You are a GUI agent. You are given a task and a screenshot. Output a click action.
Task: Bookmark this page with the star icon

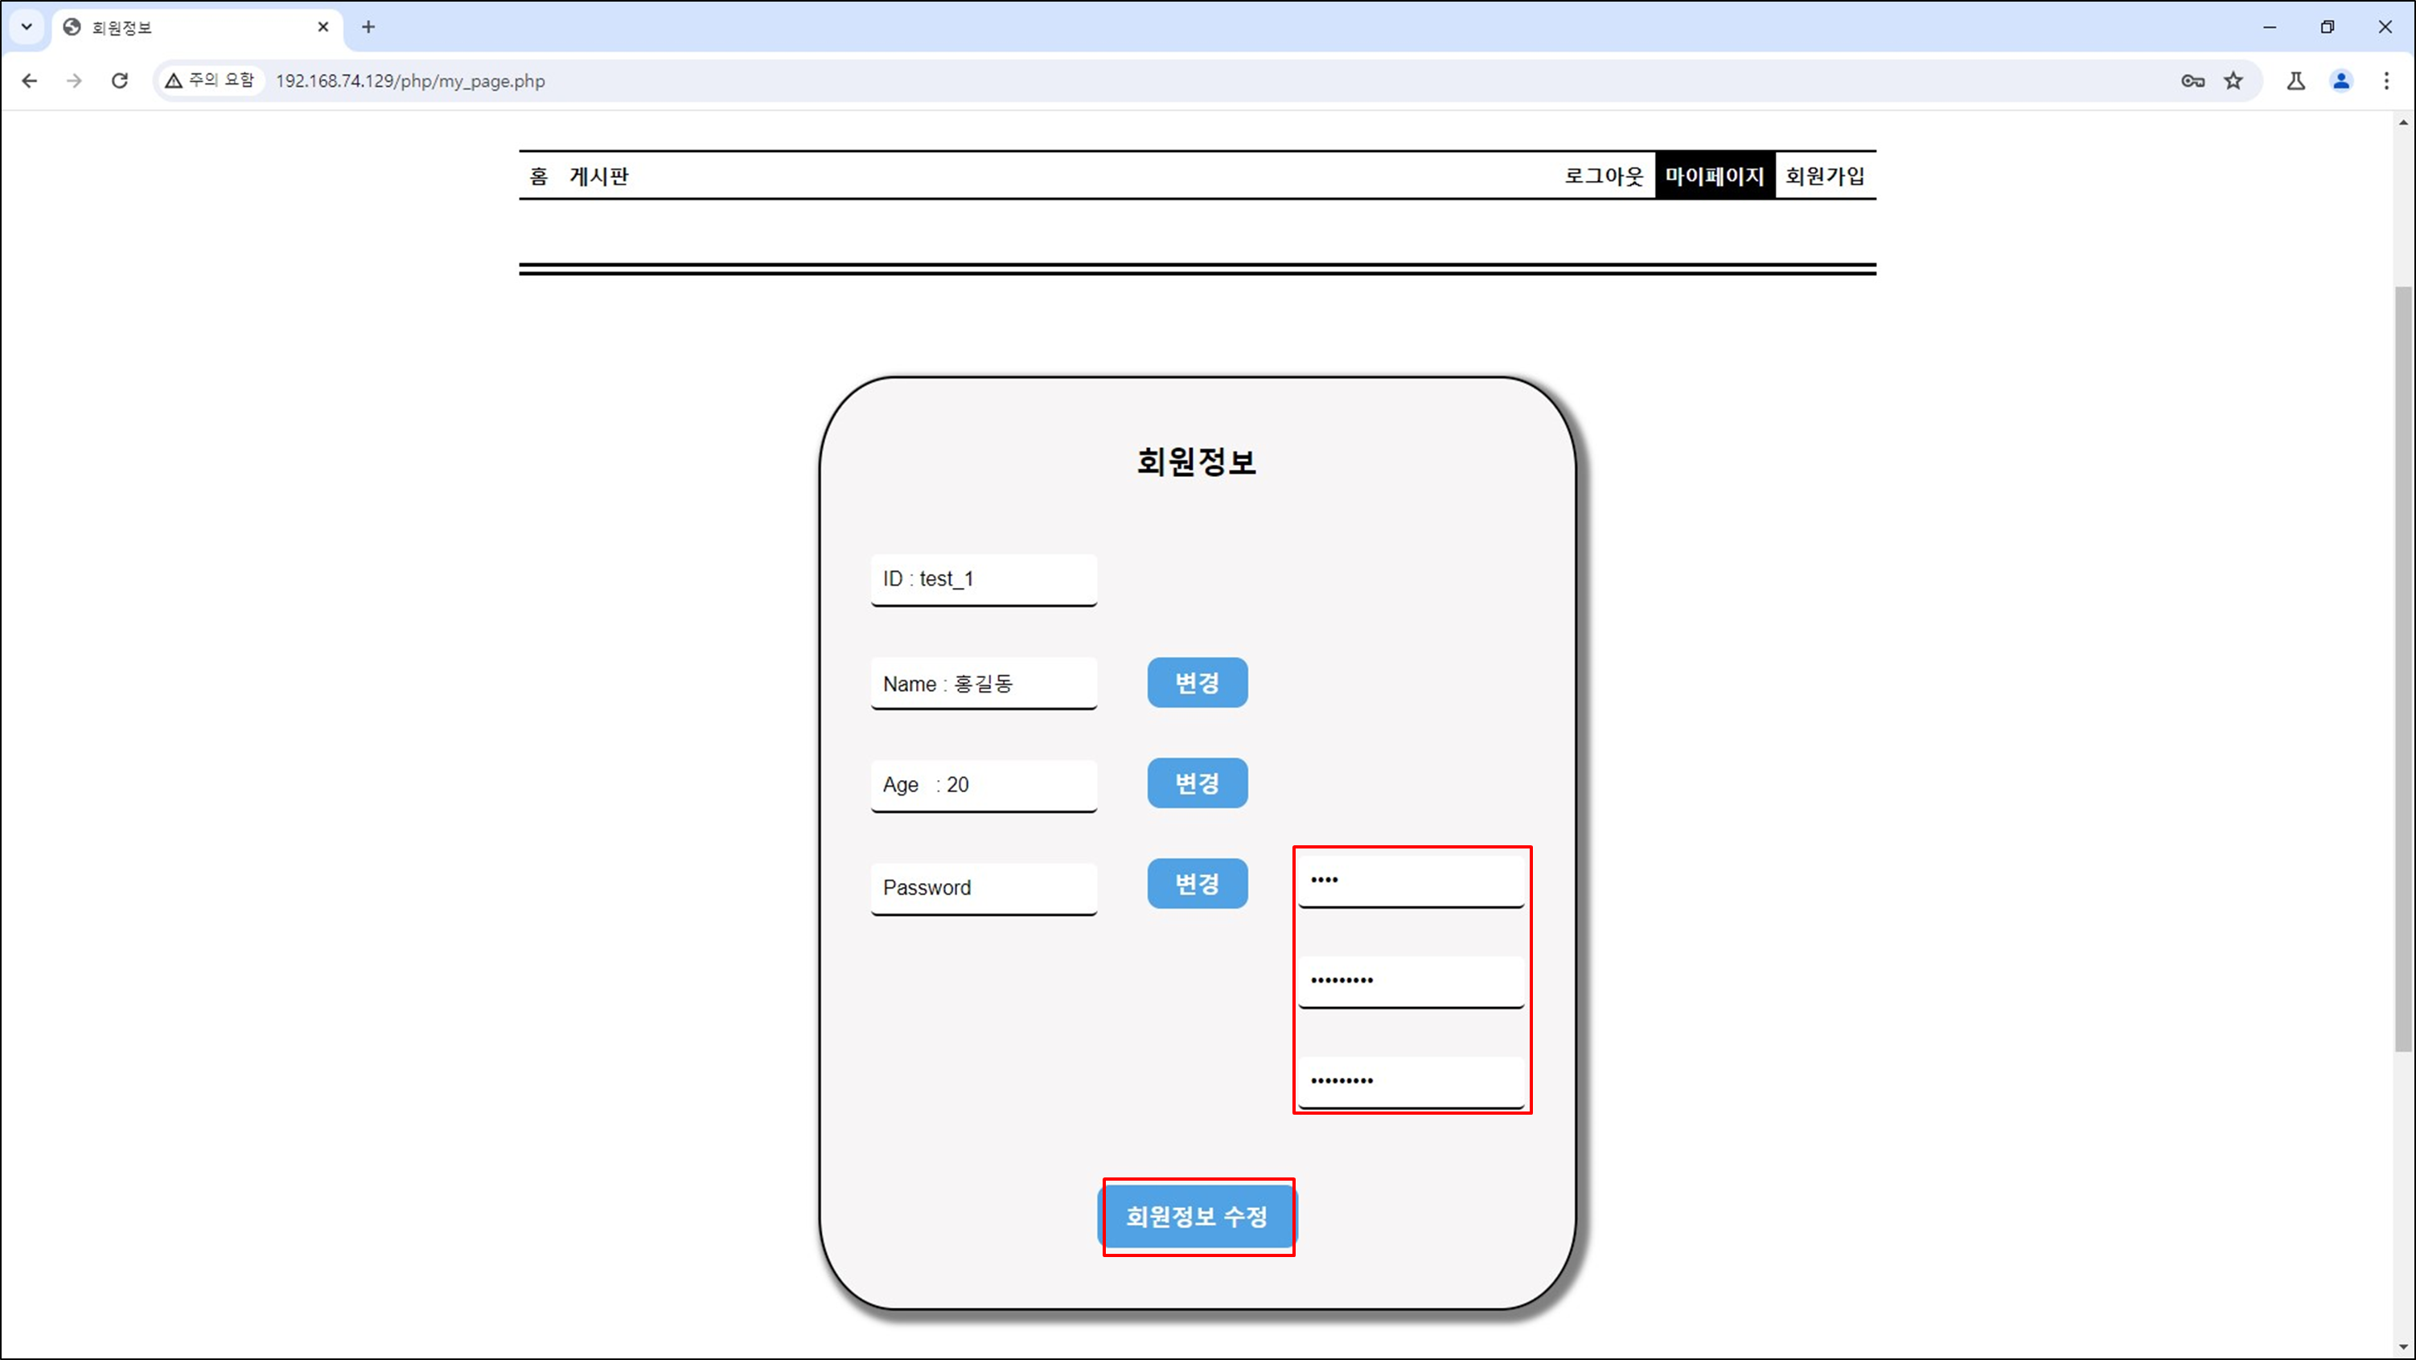pyautogui.click(x=2233, y=80)
